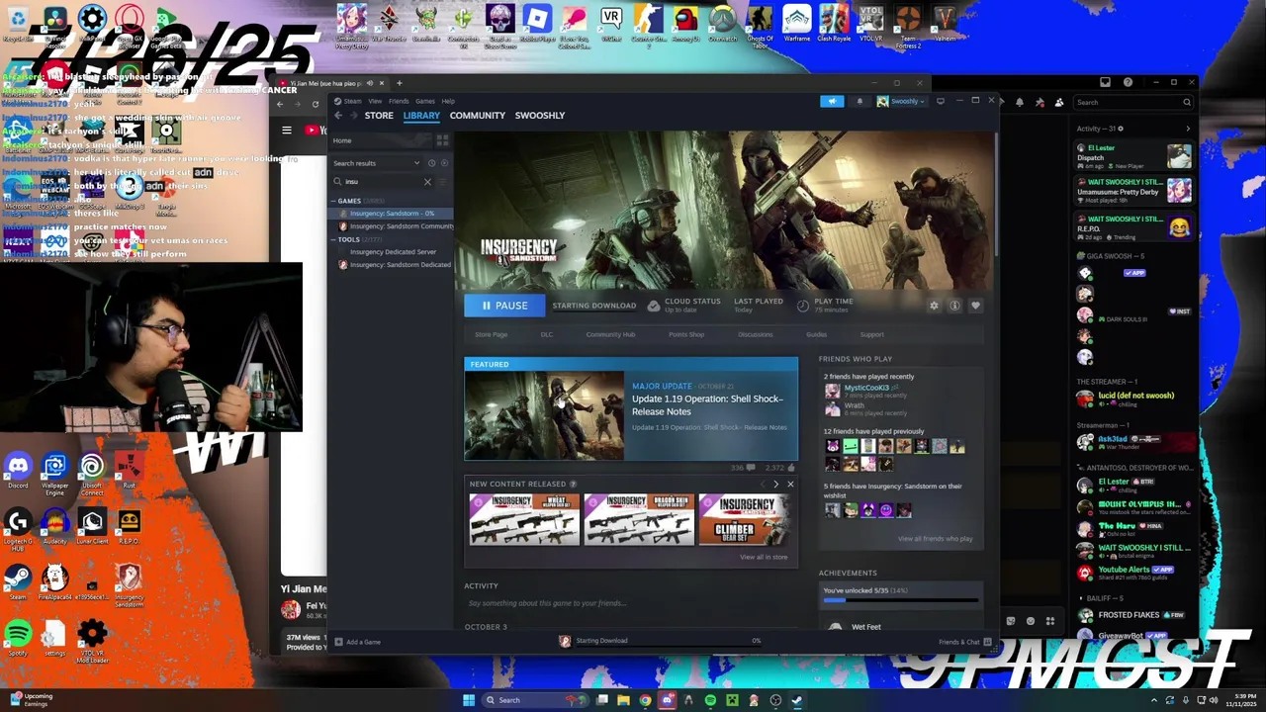The image size is (1266, 712).
Task: Open game info icon beside gear
Action: [x=954, y=306]
